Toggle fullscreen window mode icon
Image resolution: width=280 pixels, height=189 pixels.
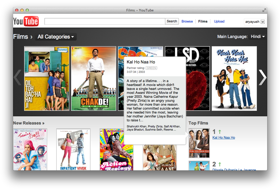tap(264, 10)
